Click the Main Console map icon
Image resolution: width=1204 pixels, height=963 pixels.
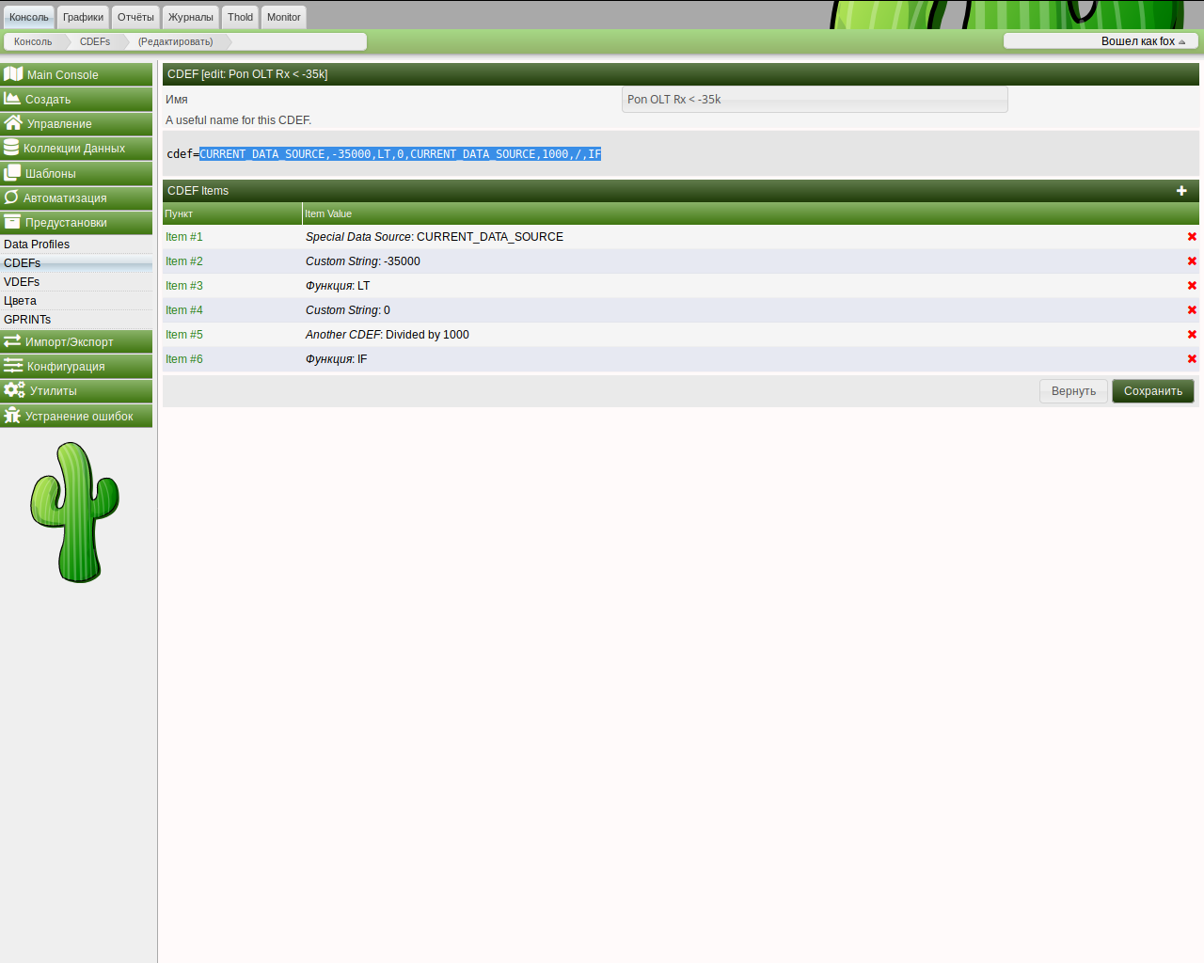(x=13, y=73)
